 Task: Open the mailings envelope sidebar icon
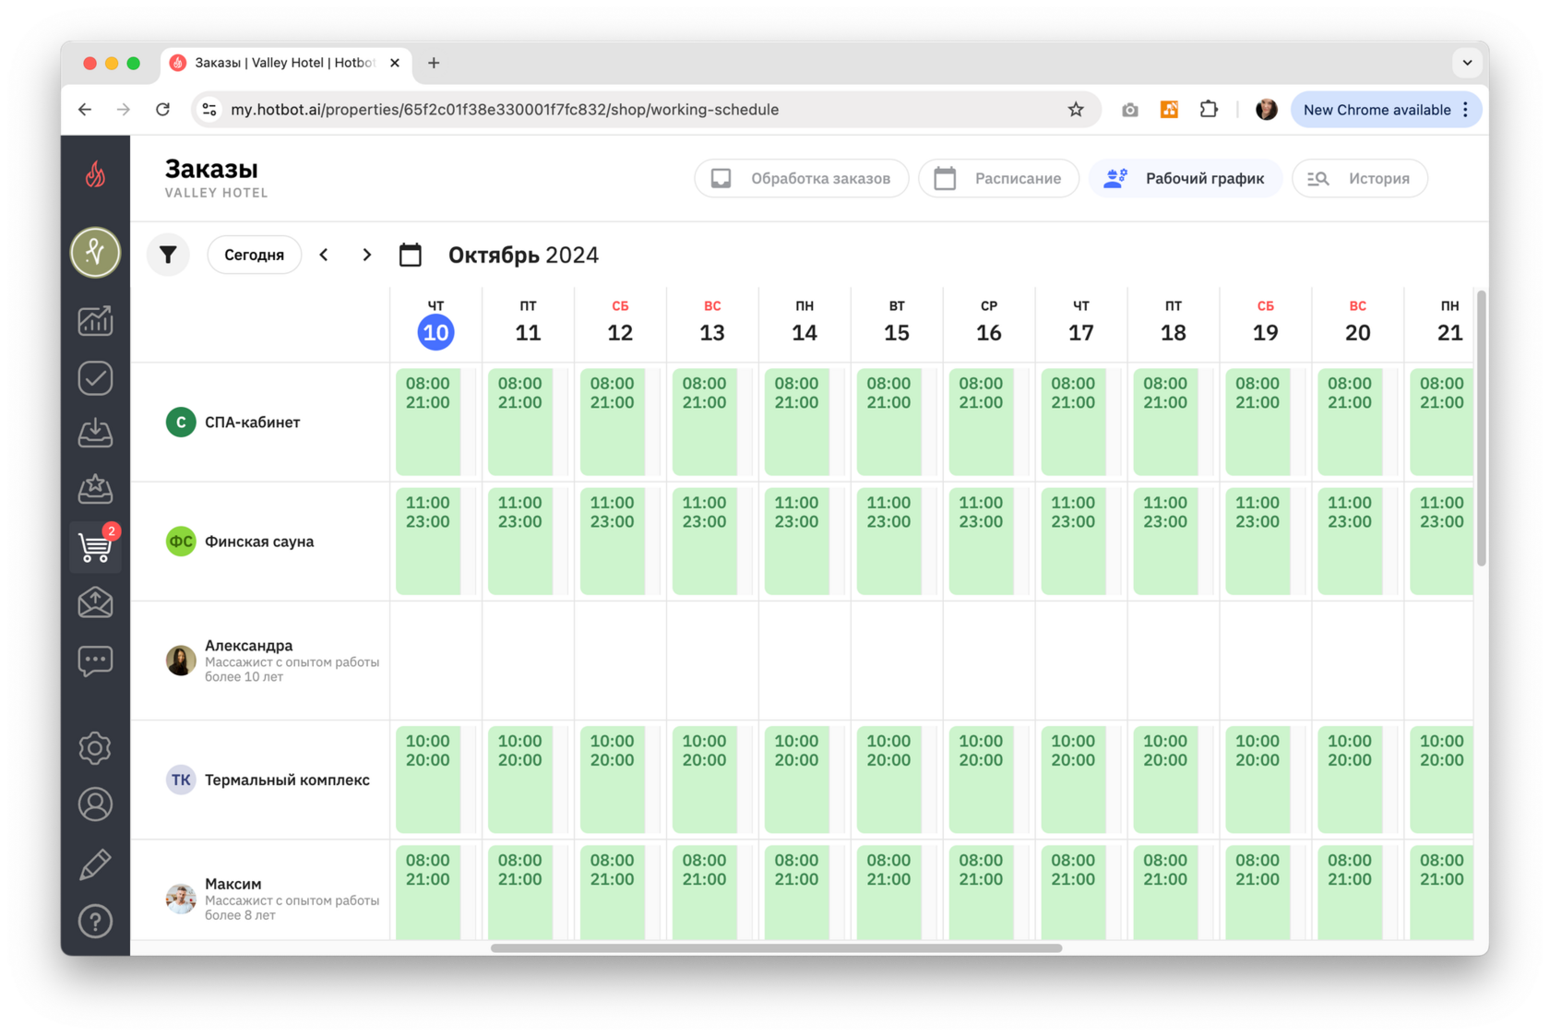coord(95,602)
